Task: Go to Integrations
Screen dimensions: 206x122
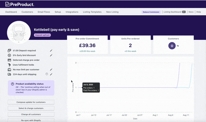Action: 72,12
